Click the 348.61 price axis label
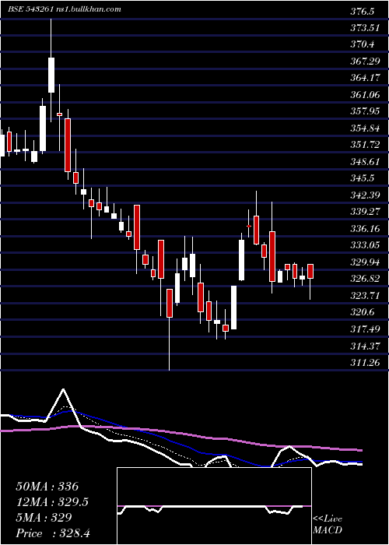Viewport: 389px width, 545px height. point(365,162)
